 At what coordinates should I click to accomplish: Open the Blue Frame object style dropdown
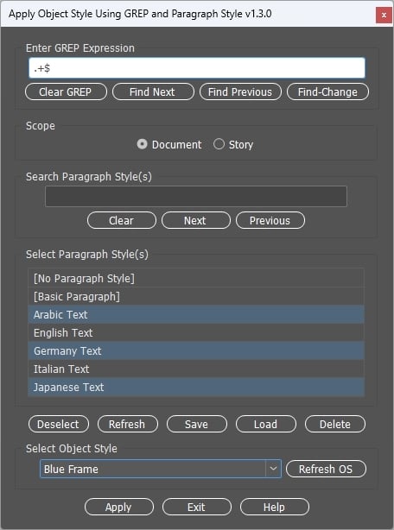tap(161, 469)
